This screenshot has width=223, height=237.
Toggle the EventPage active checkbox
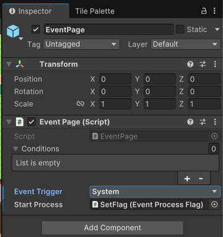36,30
